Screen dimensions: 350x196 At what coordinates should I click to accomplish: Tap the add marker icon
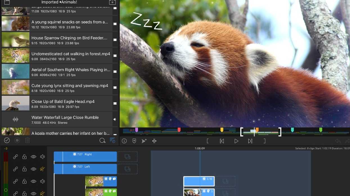[134, 141]
